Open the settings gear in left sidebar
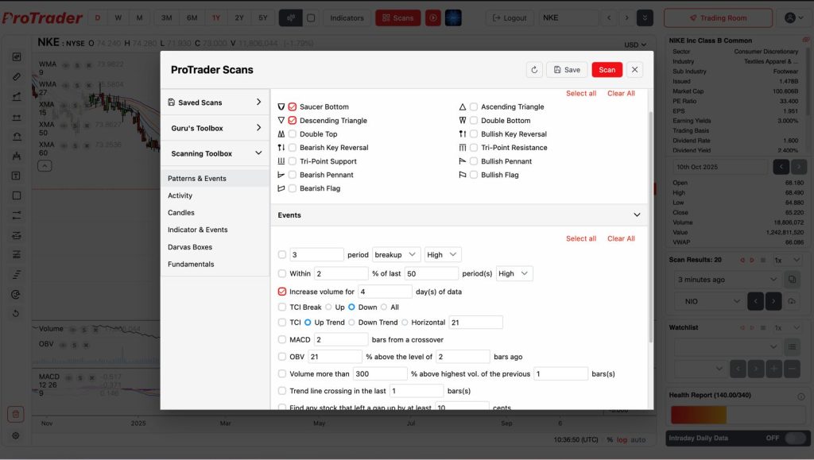This screenshot has height=460, width=814. tap(16, 435)
